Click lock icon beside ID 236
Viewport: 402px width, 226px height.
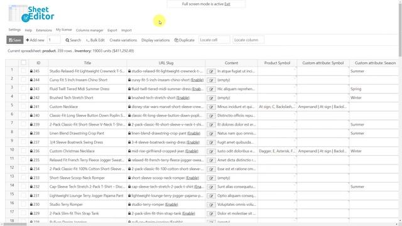[31, 151]
